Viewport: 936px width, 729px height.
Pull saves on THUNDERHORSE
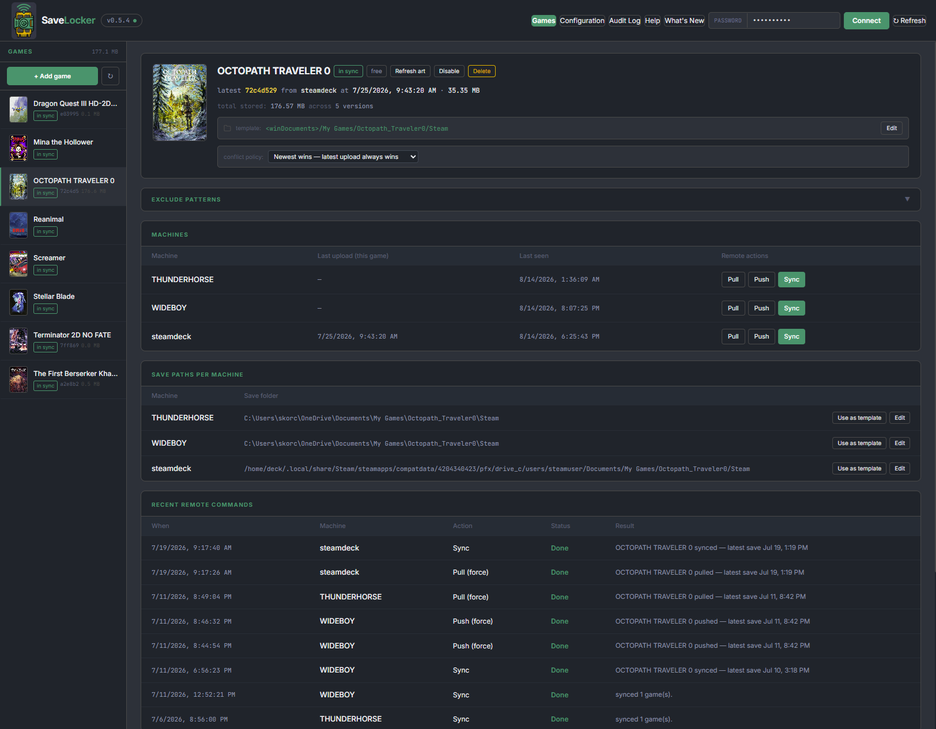point(733,279)
